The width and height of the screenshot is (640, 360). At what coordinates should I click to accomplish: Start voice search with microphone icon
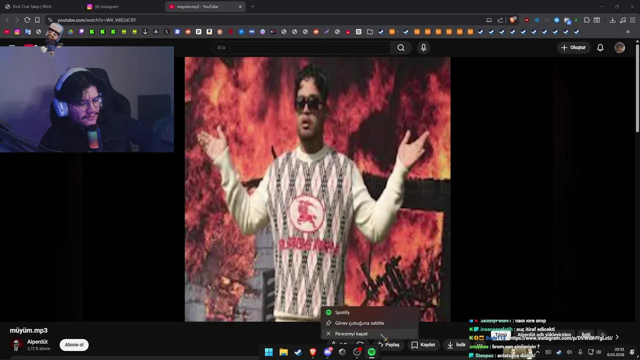click(423, 47)
